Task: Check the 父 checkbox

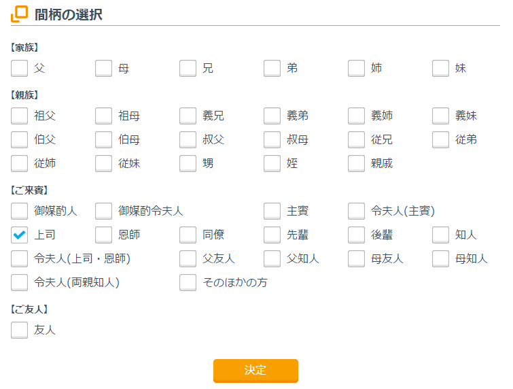Action: point(20,68)
